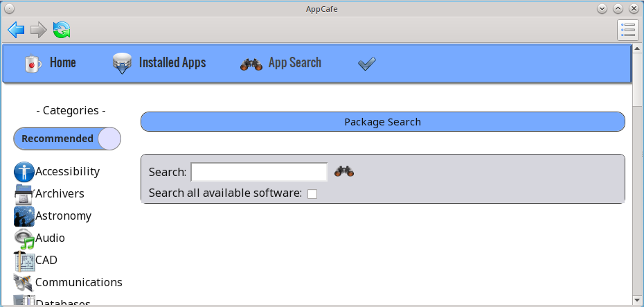
Task: Click the Installed Apps disk icon
Action: point(122,63)
